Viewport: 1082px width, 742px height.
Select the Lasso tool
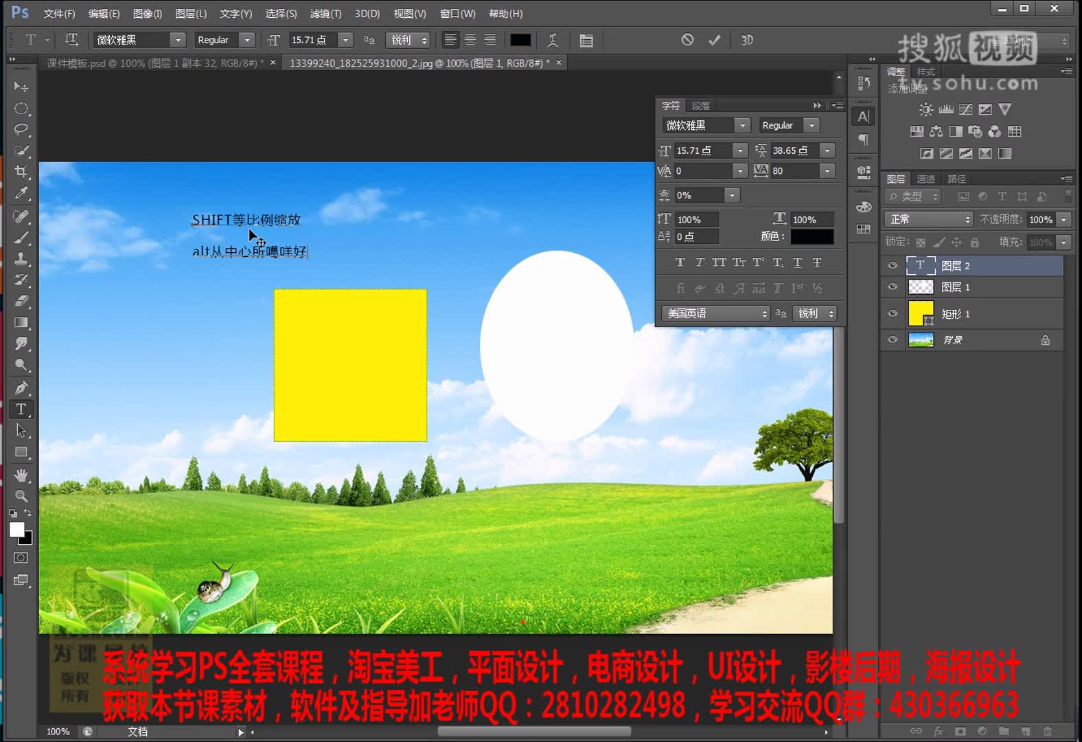click(x=21, y=129)
